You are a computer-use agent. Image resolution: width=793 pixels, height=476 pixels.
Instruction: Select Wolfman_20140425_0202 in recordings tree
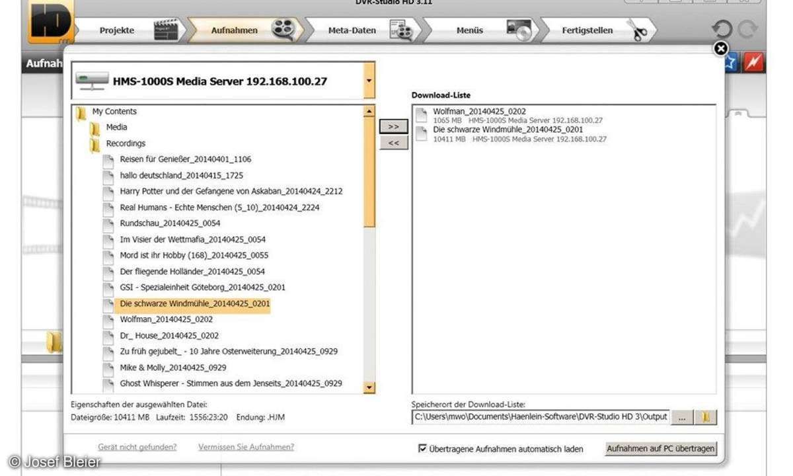pos(165,319)
